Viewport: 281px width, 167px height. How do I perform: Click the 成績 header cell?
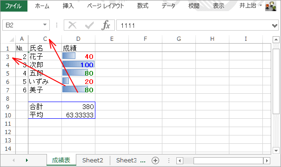pos(79,48)
